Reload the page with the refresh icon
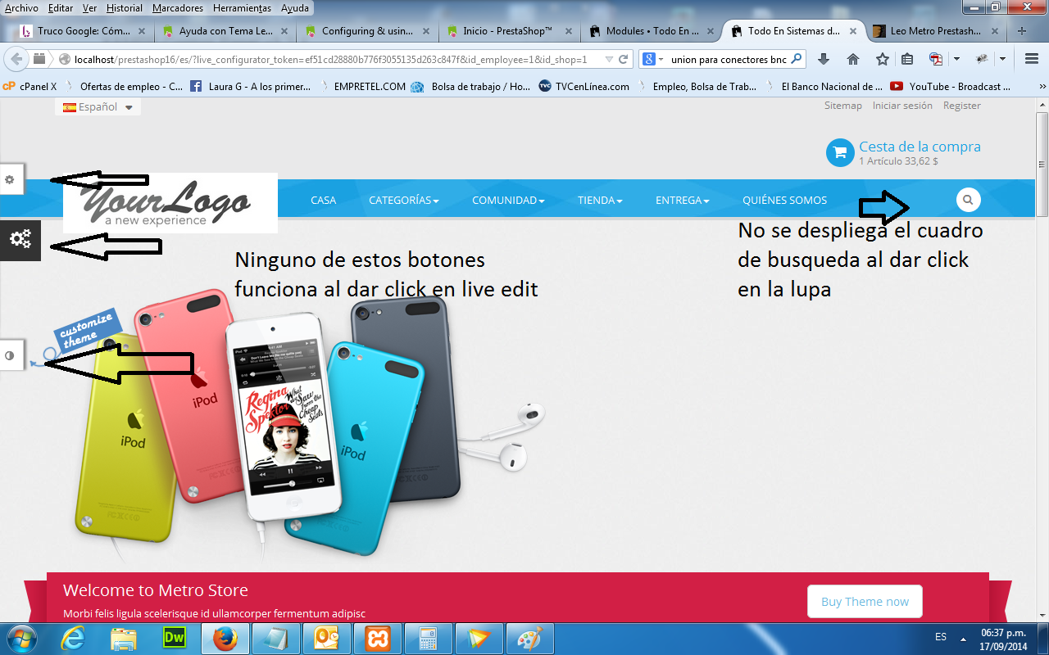 coord(624,59)
